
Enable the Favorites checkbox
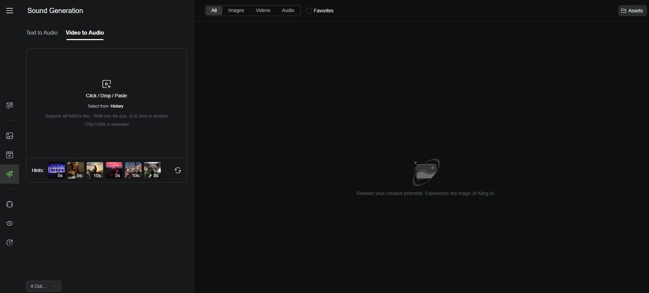309,11
